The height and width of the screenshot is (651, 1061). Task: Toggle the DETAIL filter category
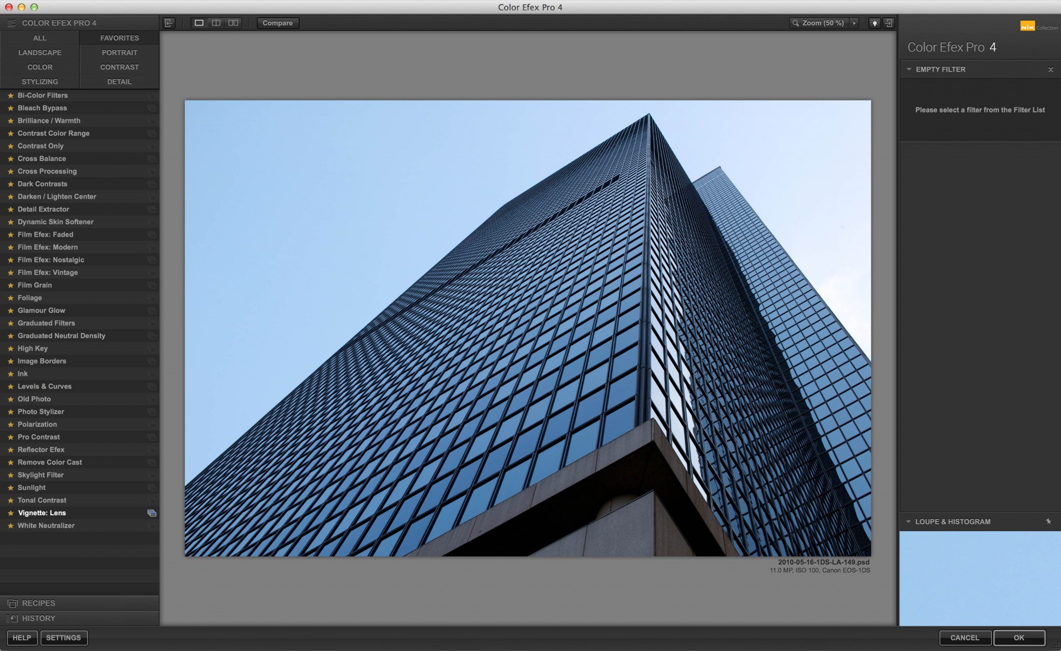point(119,81)
